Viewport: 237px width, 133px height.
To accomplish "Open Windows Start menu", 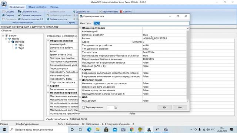I will [4, 130].
